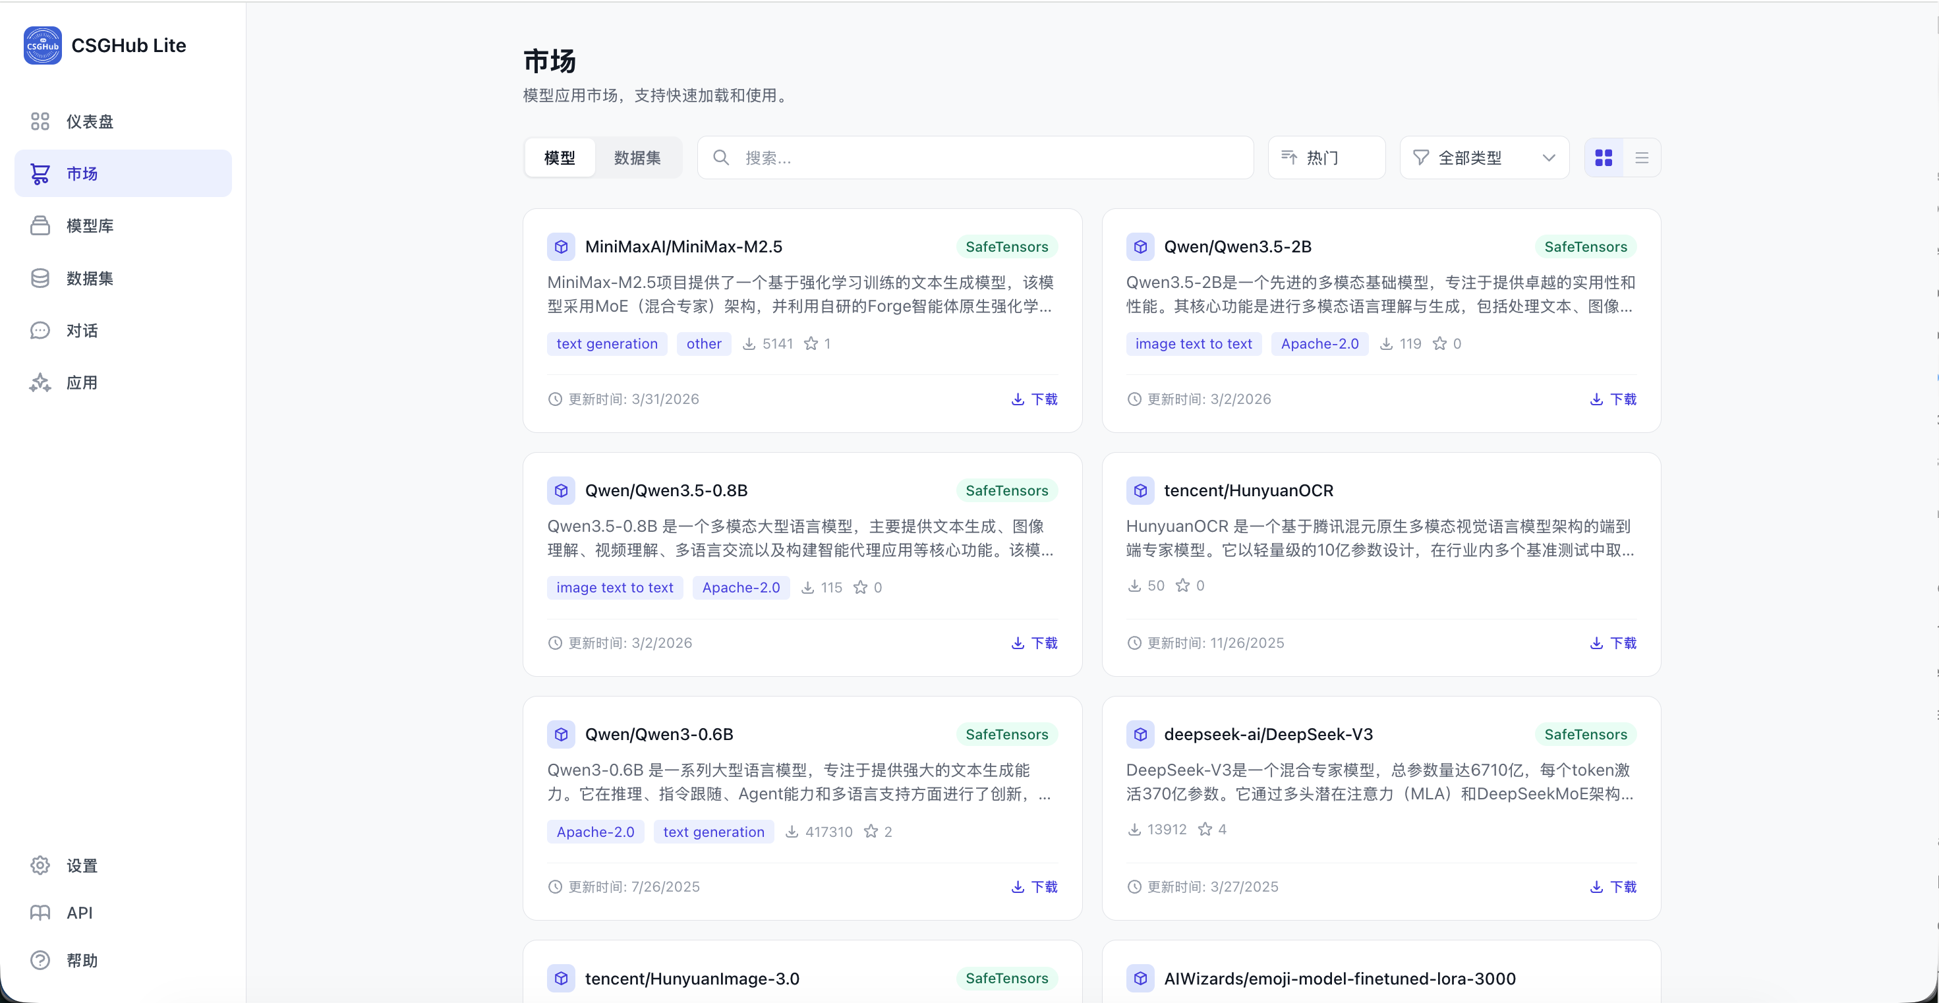Open AIWizards/emoji-model-finetuned-lora-3000 model title
Screen dimensions: 1939x1003
point(1340,979)
